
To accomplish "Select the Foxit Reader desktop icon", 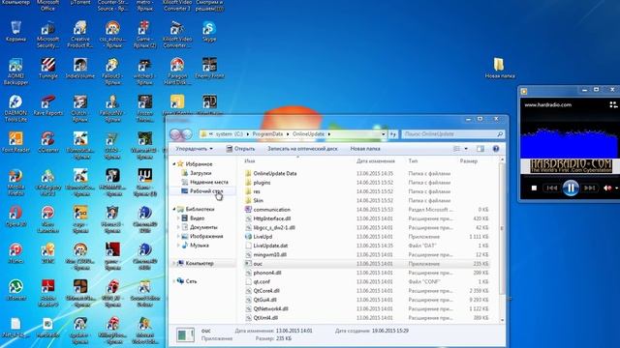I will click(15, 142).
